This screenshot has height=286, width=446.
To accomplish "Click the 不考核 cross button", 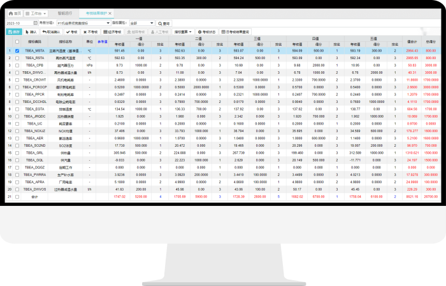I will coord(89,31).
